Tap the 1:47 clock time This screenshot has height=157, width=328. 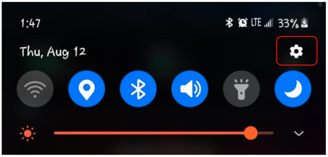(30, 24)
